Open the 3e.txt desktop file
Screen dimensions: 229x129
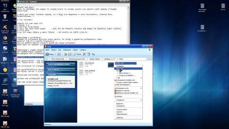[223, 7]
